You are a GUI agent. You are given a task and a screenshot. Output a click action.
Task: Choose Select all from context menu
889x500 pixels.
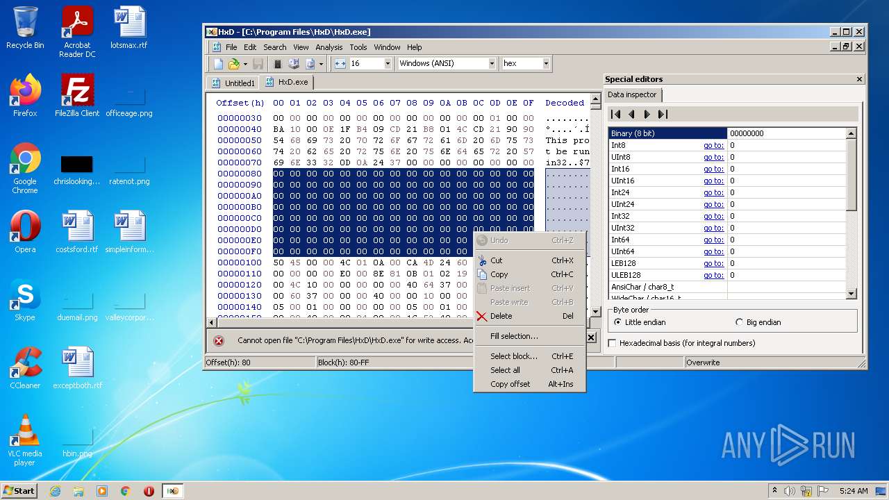point(530,370)
